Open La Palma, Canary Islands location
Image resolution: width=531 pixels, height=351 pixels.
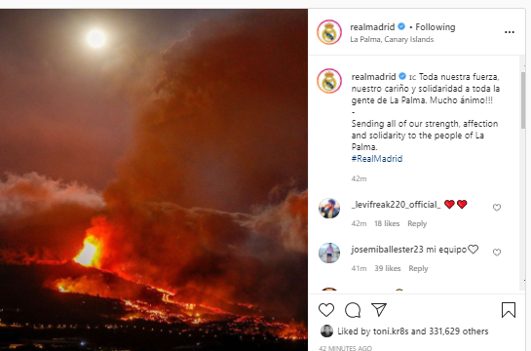pyautogui.click(x=392, y=39)
